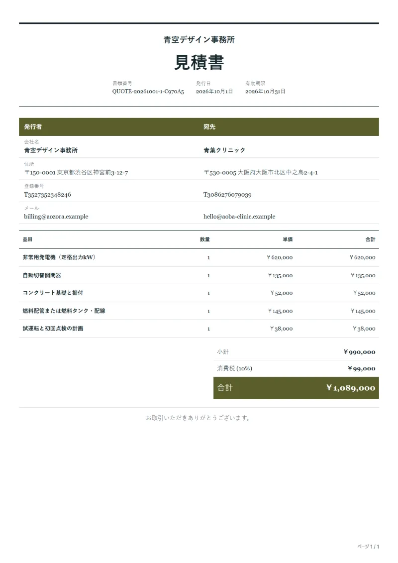Image resolution: width=398 pixels, height=563 pixels.
Task: Click the 数量 column header
Action: pyautogui.click(x=205, y=239)
